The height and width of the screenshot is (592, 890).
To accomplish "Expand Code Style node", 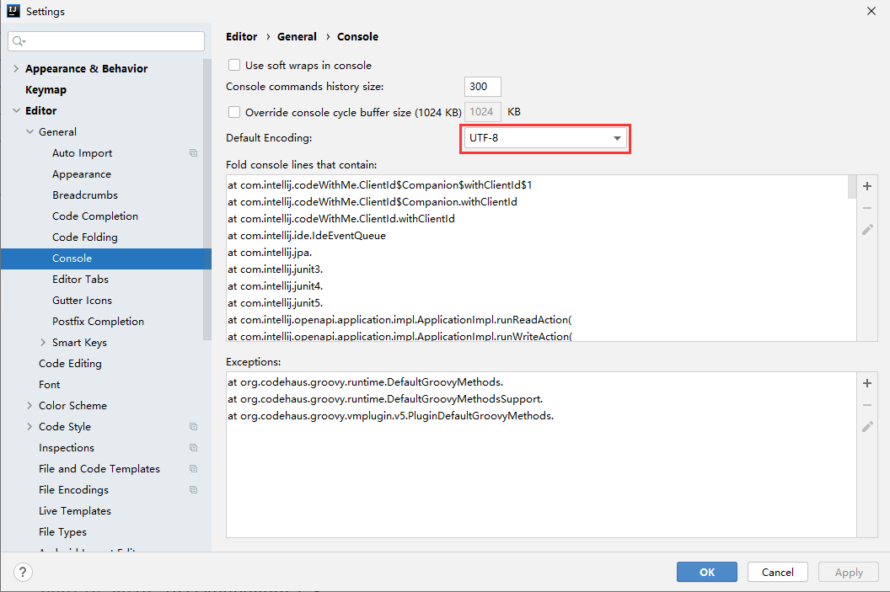I will 29,426.
